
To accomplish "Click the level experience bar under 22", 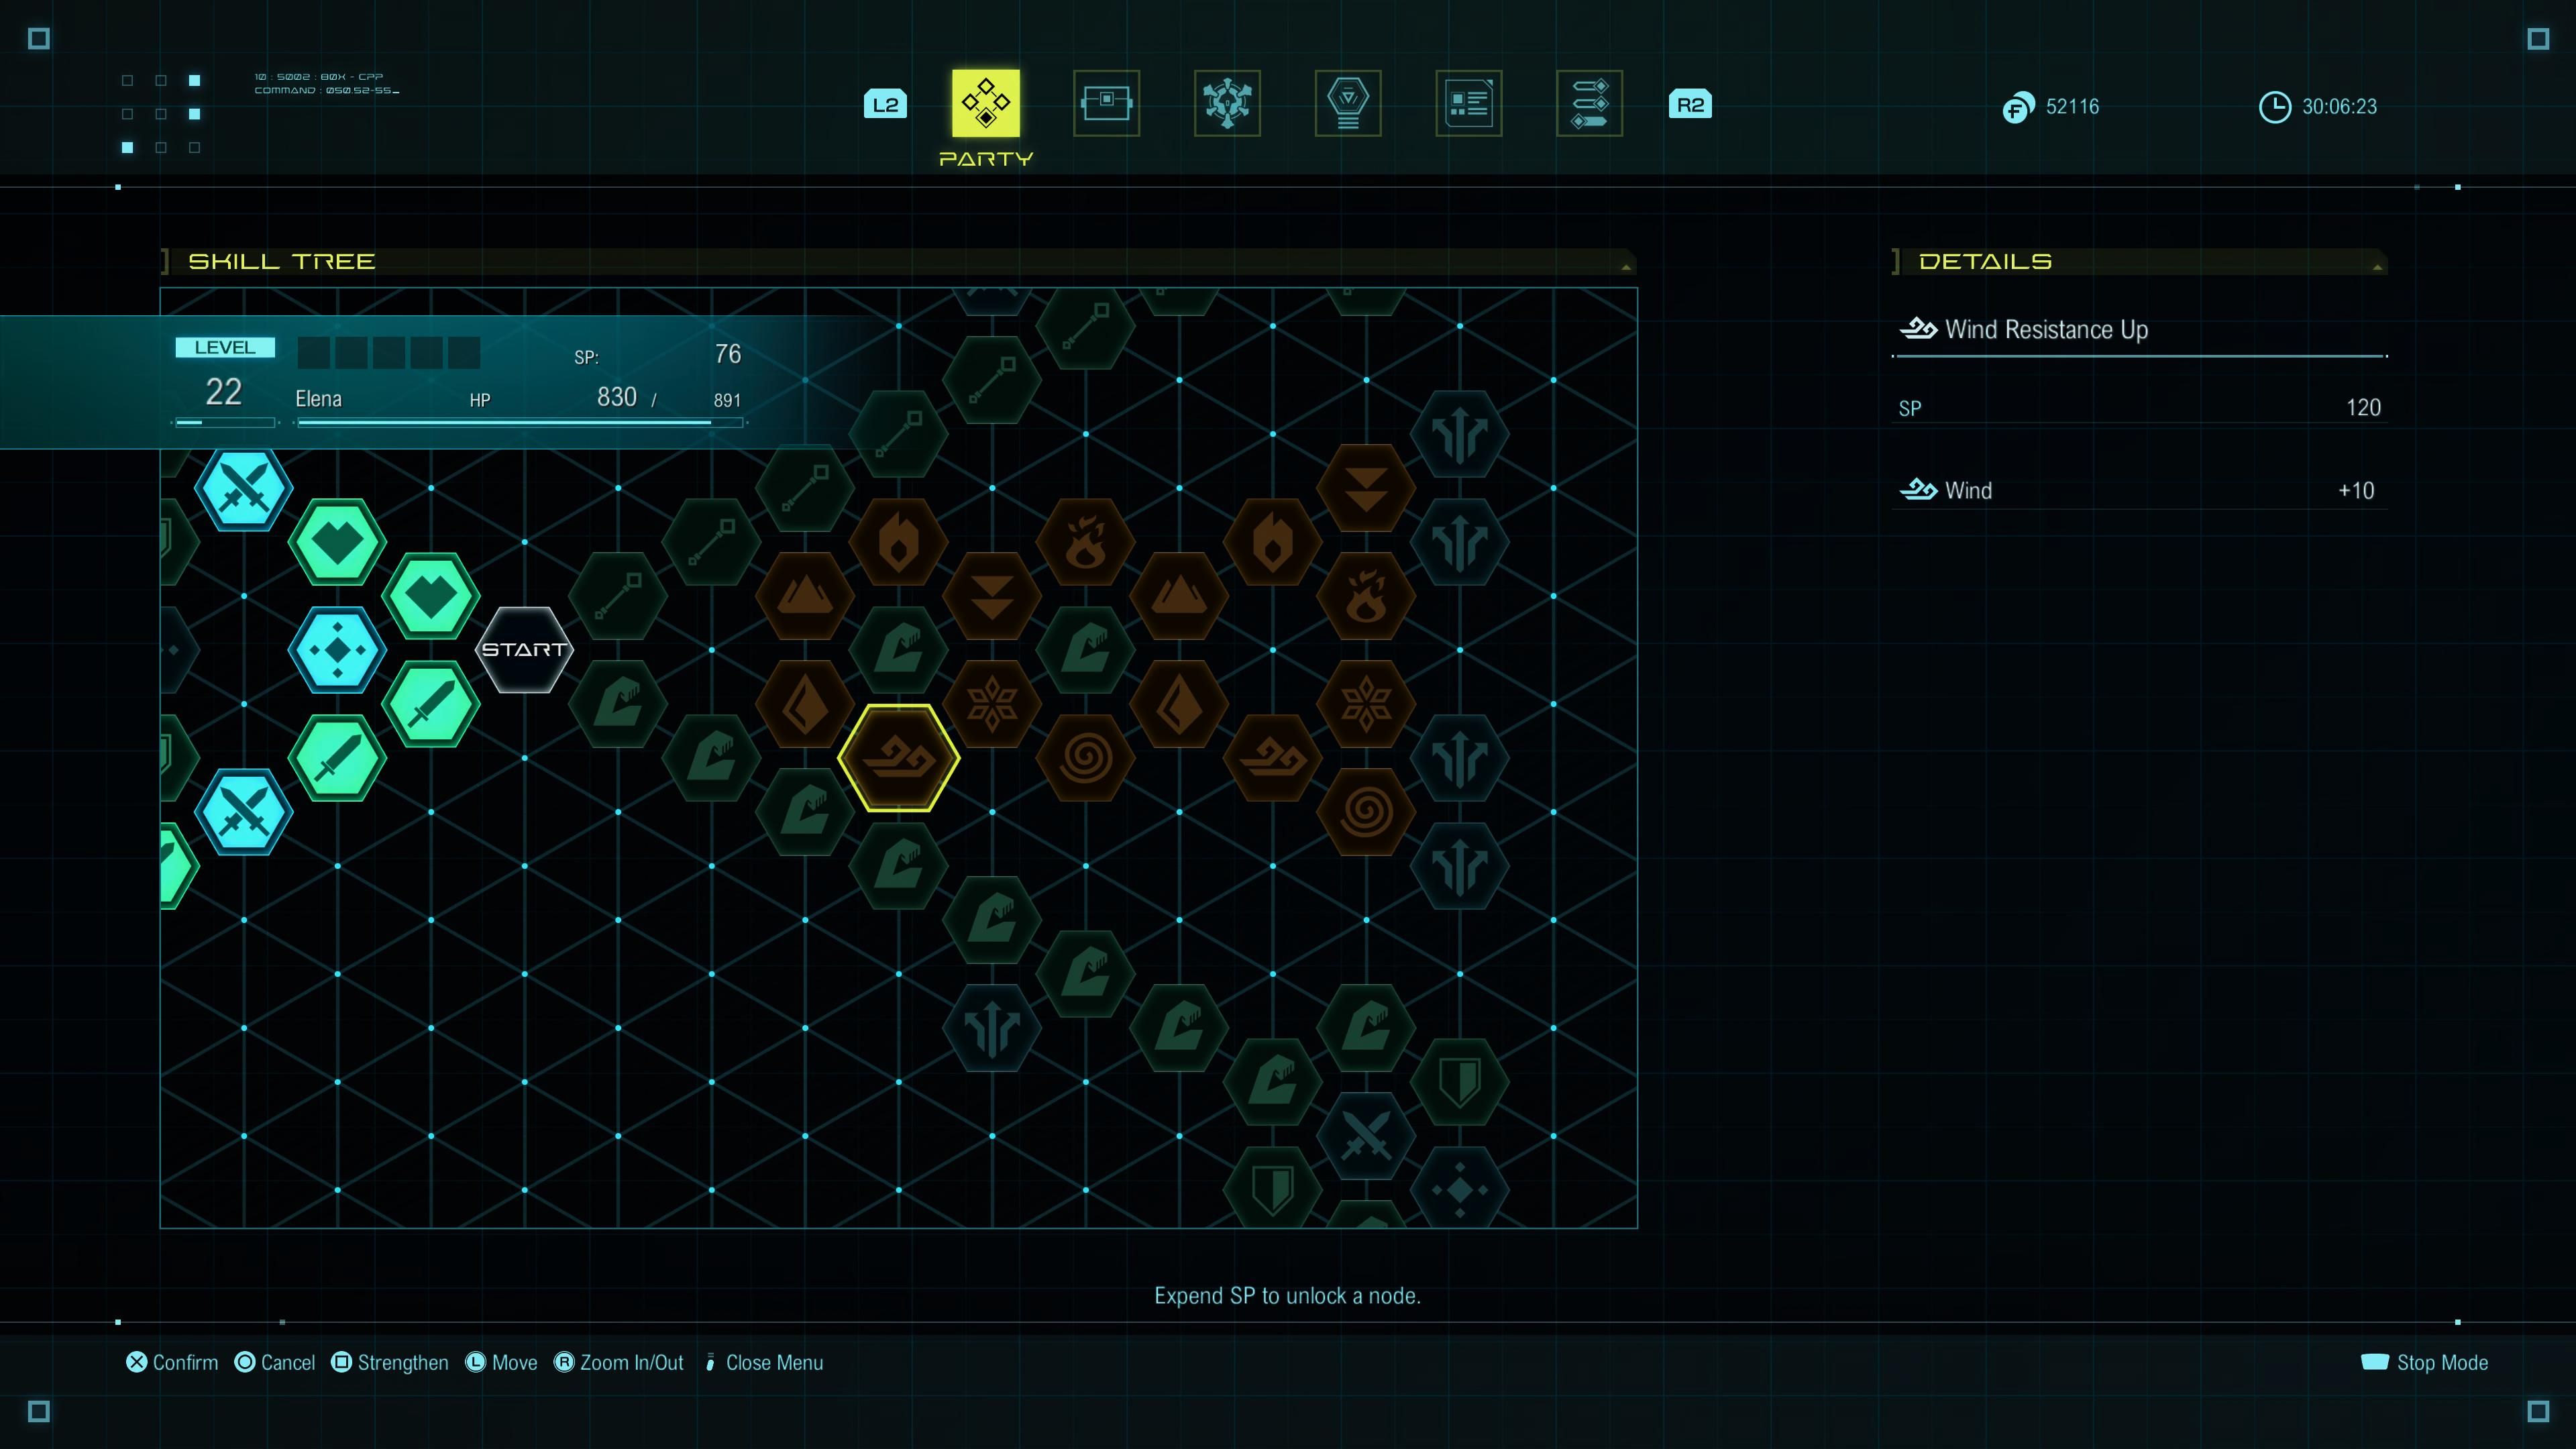I will 224,423.
